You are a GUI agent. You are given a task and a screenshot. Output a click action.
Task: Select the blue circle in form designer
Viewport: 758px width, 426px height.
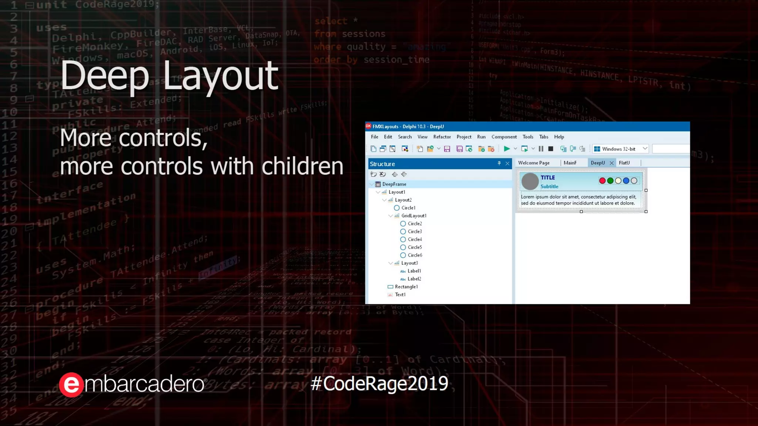(626, 181)
